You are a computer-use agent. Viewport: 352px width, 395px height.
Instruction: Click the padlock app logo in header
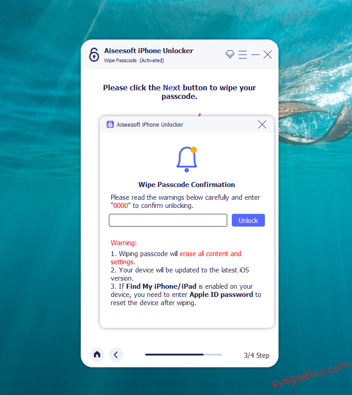[x=94, y=54]
